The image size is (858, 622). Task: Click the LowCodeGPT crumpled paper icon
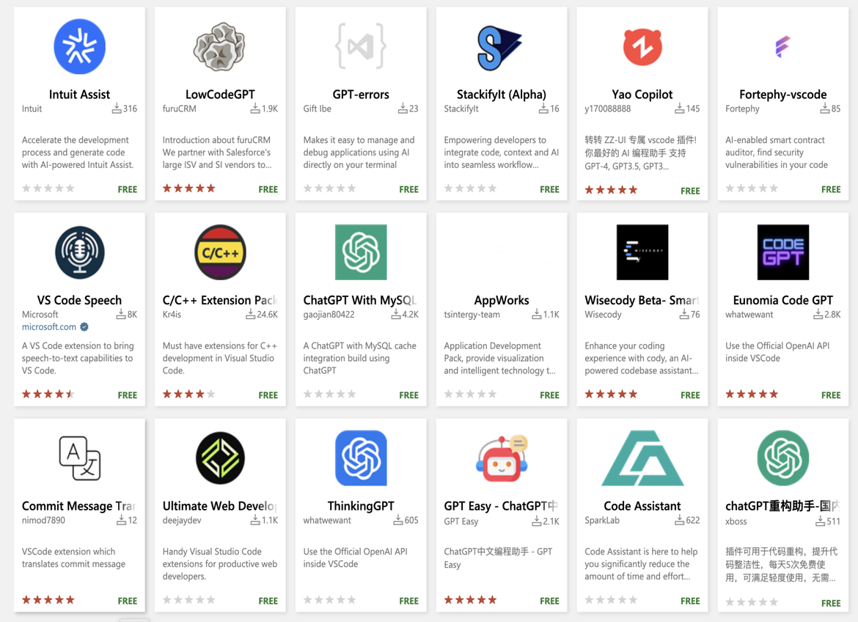coord(220,46)
